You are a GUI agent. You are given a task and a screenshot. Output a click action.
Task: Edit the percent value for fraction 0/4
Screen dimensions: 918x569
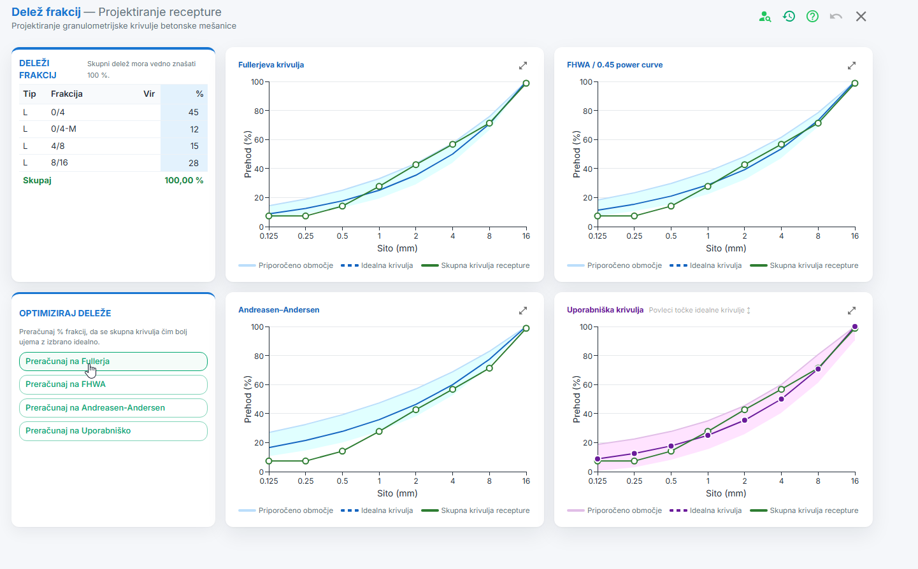(184, 112)
